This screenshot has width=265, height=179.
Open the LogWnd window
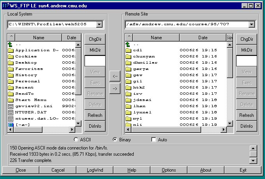95,170
